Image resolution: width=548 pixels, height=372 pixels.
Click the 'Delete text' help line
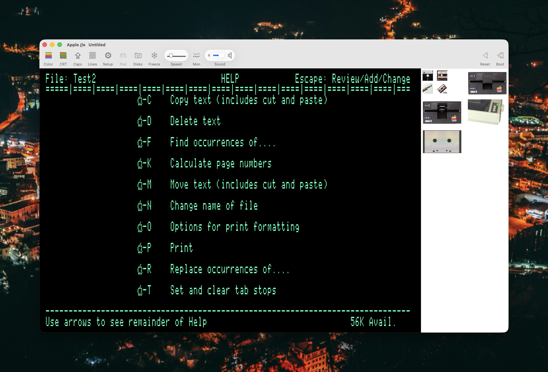tap(179, 121)
